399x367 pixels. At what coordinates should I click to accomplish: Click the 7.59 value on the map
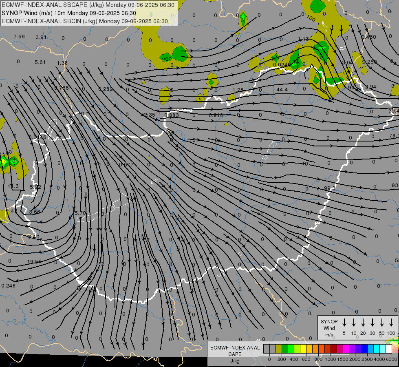click(19, 37)
